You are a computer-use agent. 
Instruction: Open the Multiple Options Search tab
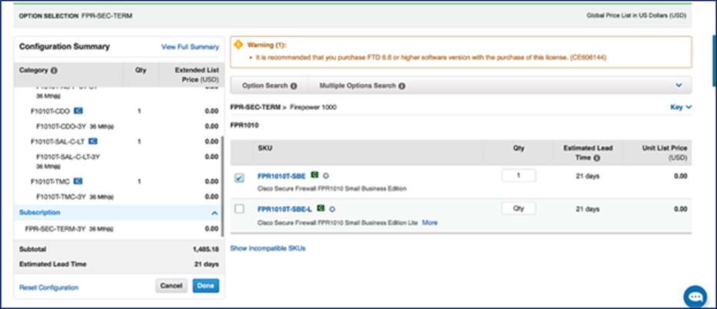click(362, 85)
